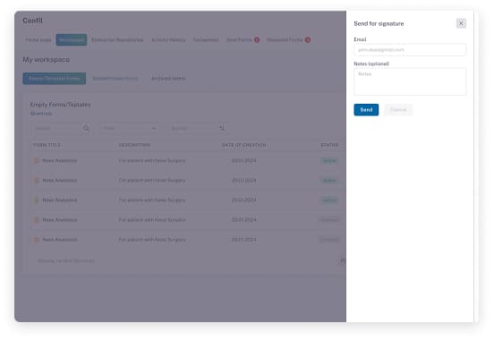The width and height of the screenshot is (494, 340).
Task: Click the Received Forms notification badge
Action: click(308, 39)
